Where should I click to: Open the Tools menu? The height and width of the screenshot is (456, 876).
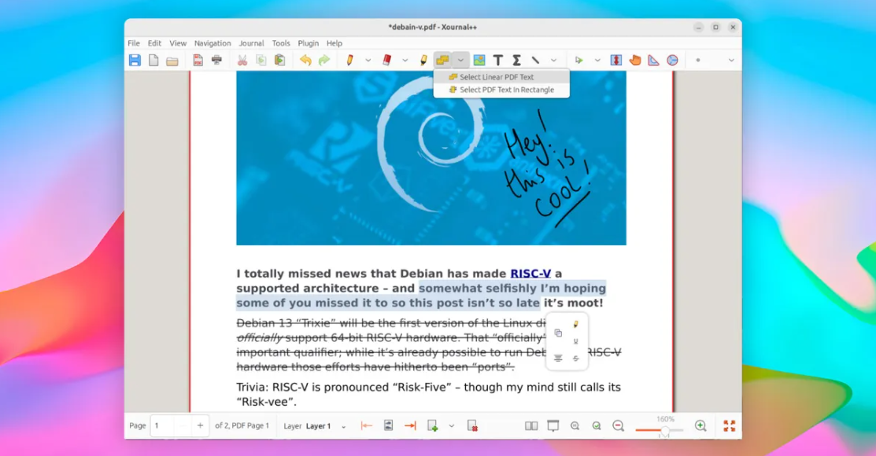tap(281, 43)
